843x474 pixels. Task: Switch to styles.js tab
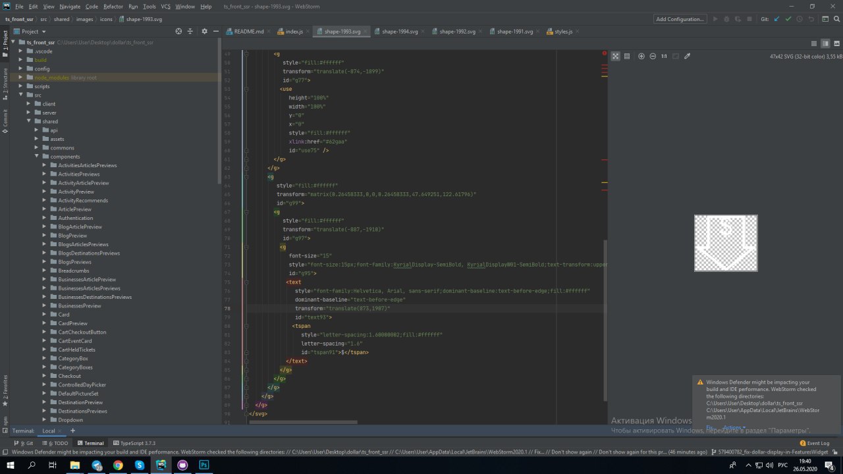click(563, 32)
